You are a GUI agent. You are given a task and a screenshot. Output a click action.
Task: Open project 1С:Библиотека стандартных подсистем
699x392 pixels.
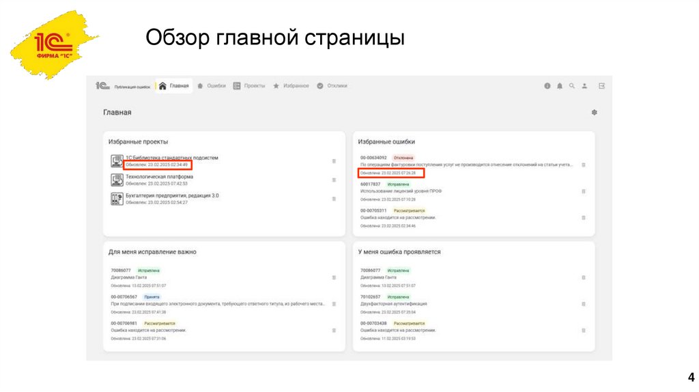pos(171,158)
